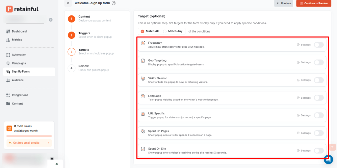
Task: Click the Geo Targeting condition icon
Action: 143,60
